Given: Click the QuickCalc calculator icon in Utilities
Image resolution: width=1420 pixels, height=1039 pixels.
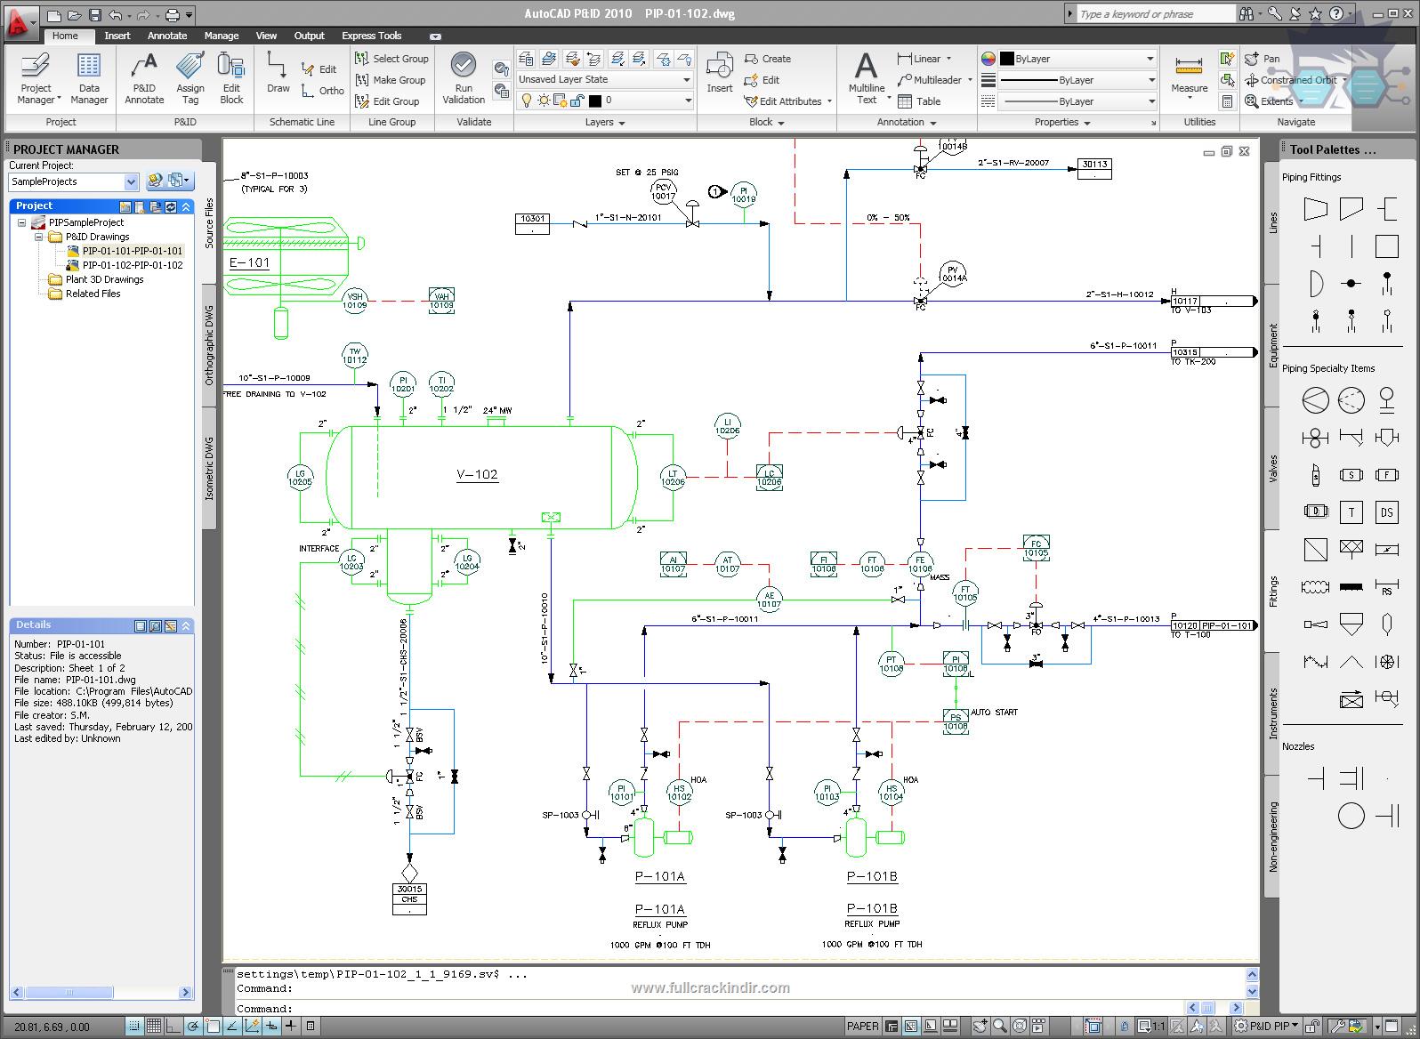Looking at the screenshot, I should point(1228,101).
